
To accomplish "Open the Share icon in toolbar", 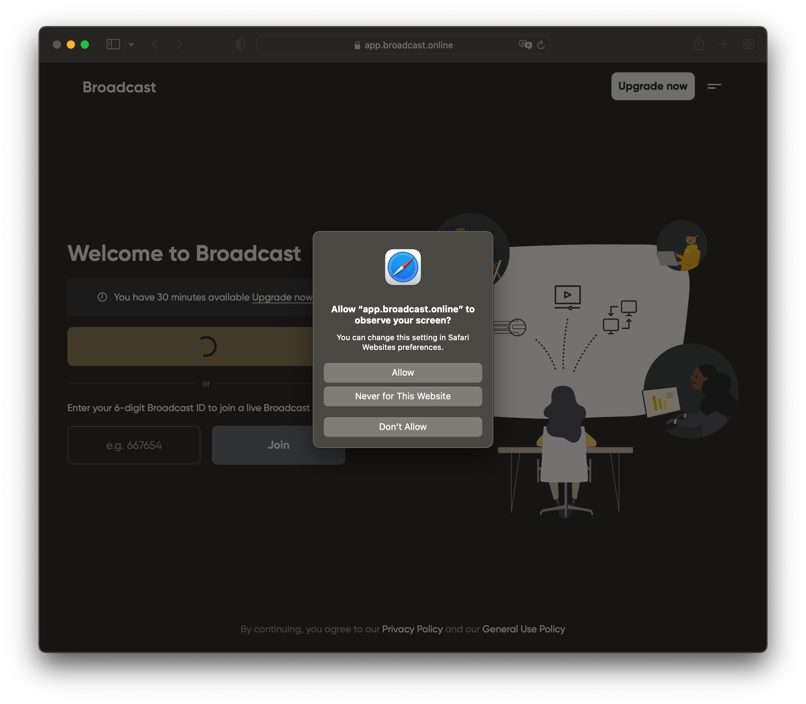I will tap(699, 43).
